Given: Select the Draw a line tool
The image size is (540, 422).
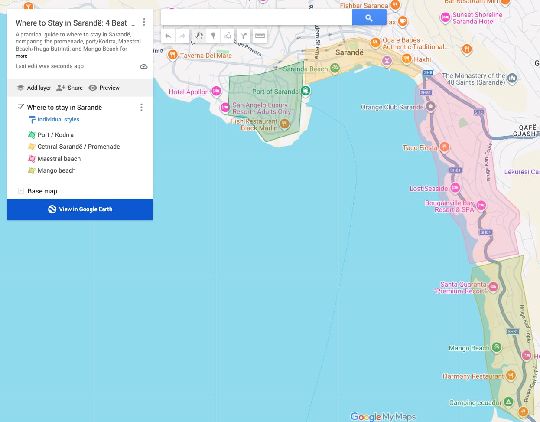Looking at the screenshot, I should (x=228, y=36).
